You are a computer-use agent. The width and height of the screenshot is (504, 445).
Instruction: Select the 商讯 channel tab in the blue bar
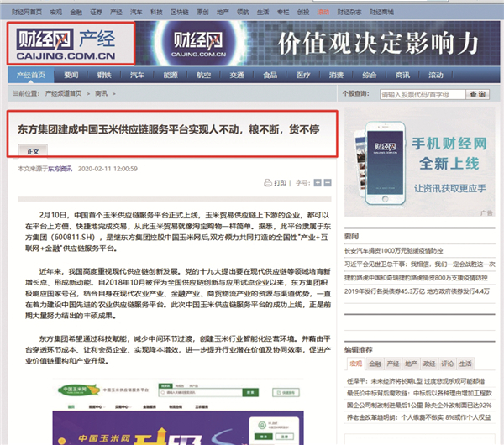click(402, 76)
